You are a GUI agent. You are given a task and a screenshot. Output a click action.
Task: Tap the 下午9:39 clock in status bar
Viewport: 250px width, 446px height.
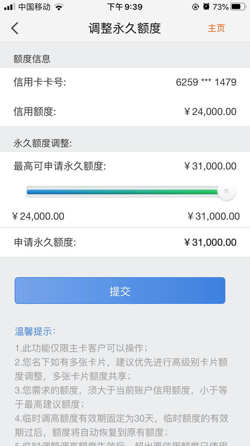[x=125, y=7]
